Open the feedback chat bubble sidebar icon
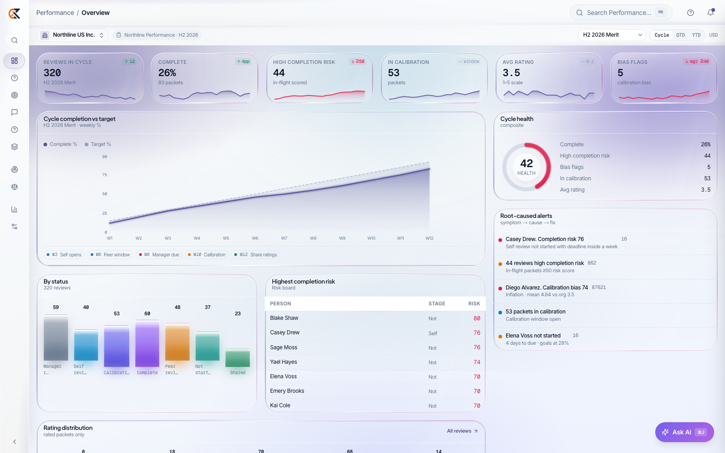 pos(14,112)
